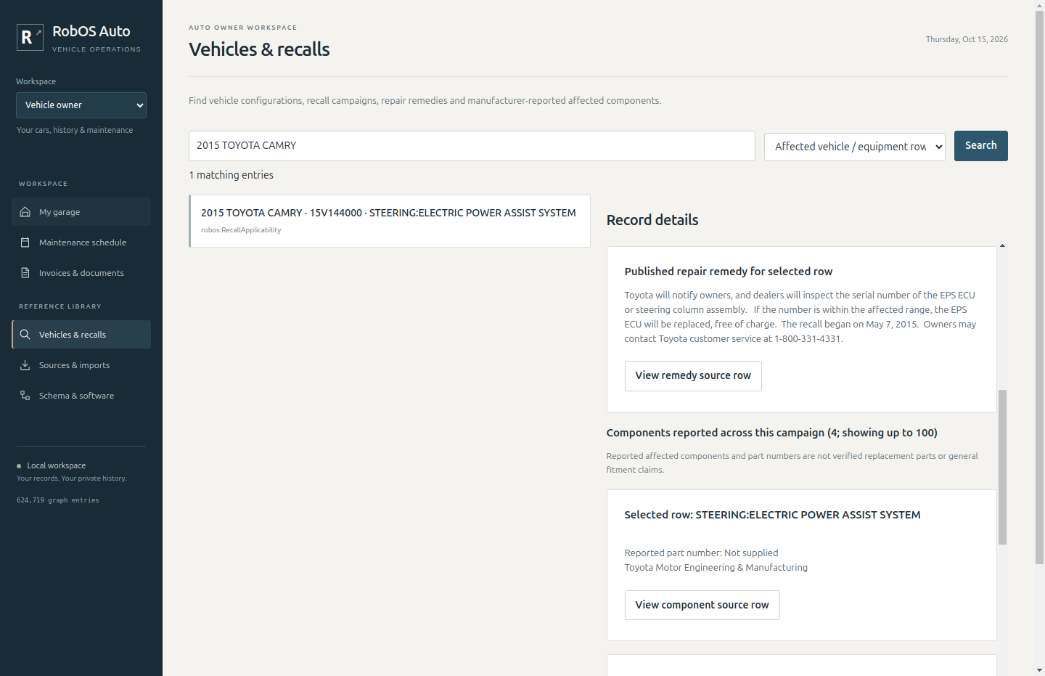Click the Invoices & documents file icon
The height and width of the screenshot is (676, 1045).
pyautogui.click(x=25, y=273)
